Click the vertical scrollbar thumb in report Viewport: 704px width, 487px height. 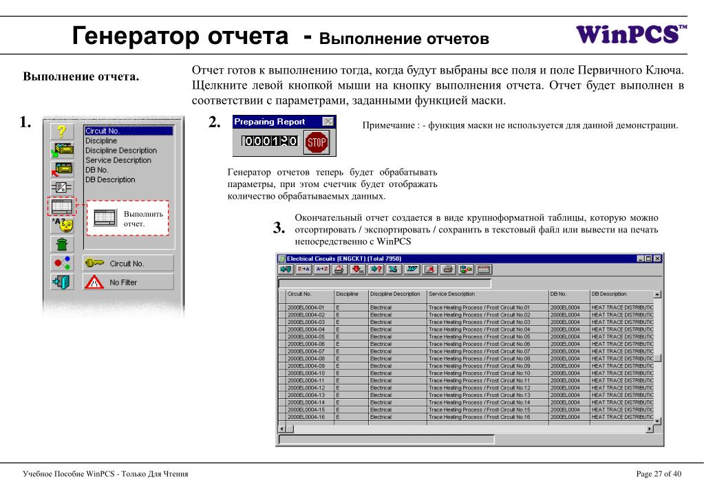[x=658, y=358]
